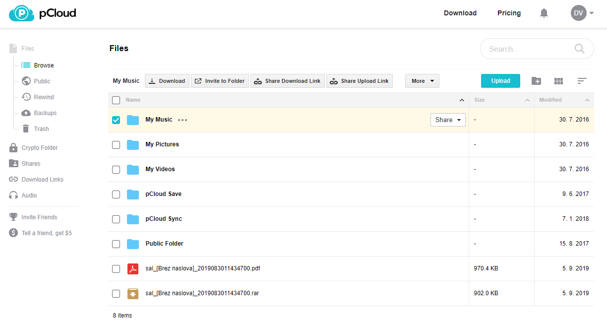
Task: Open the file sal_[Brez naslova]_2019083011434700.rar
Action: 202,293
